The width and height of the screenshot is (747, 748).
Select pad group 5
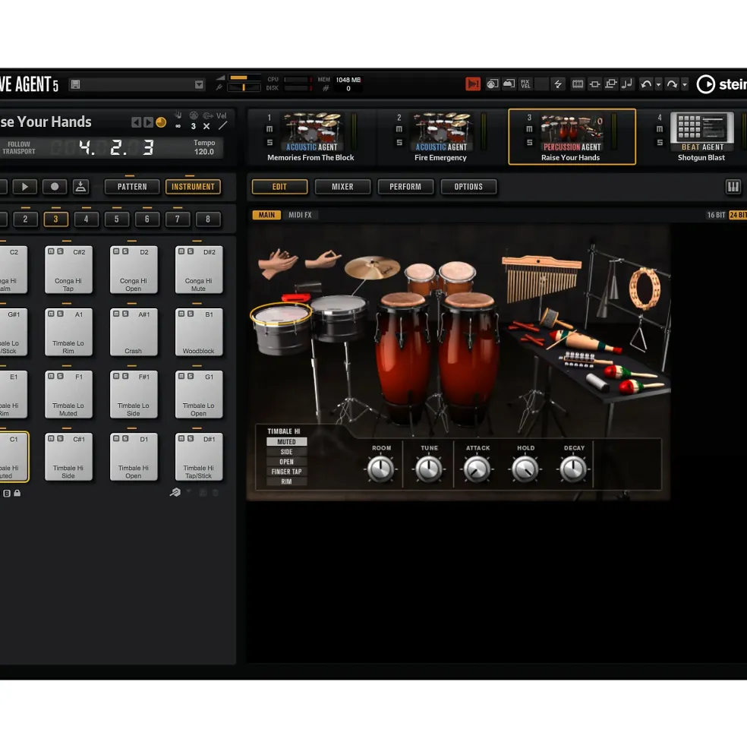pyautogui.click(x=116, y=219)
